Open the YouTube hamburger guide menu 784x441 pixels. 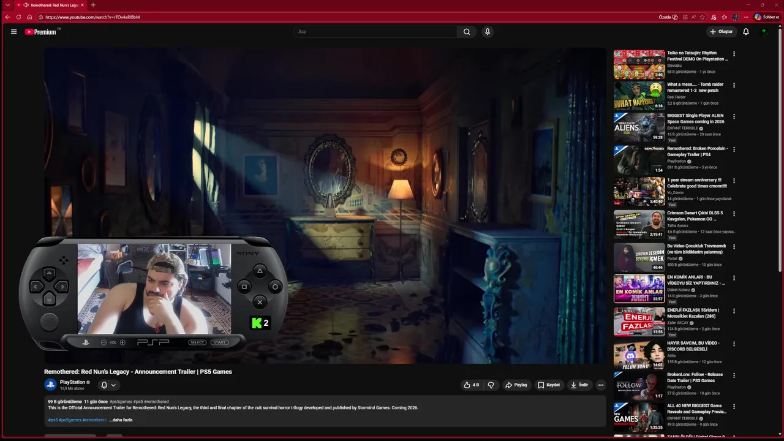pyautogui.click(x=13, y=32)
